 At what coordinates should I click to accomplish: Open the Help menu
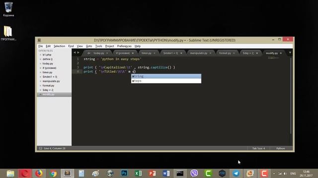coord(138,46)
